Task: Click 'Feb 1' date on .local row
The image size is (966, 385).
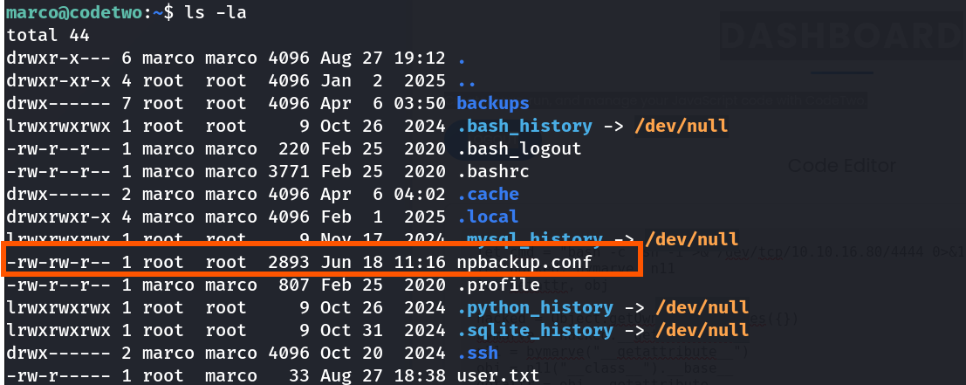Action: point(352,217)
